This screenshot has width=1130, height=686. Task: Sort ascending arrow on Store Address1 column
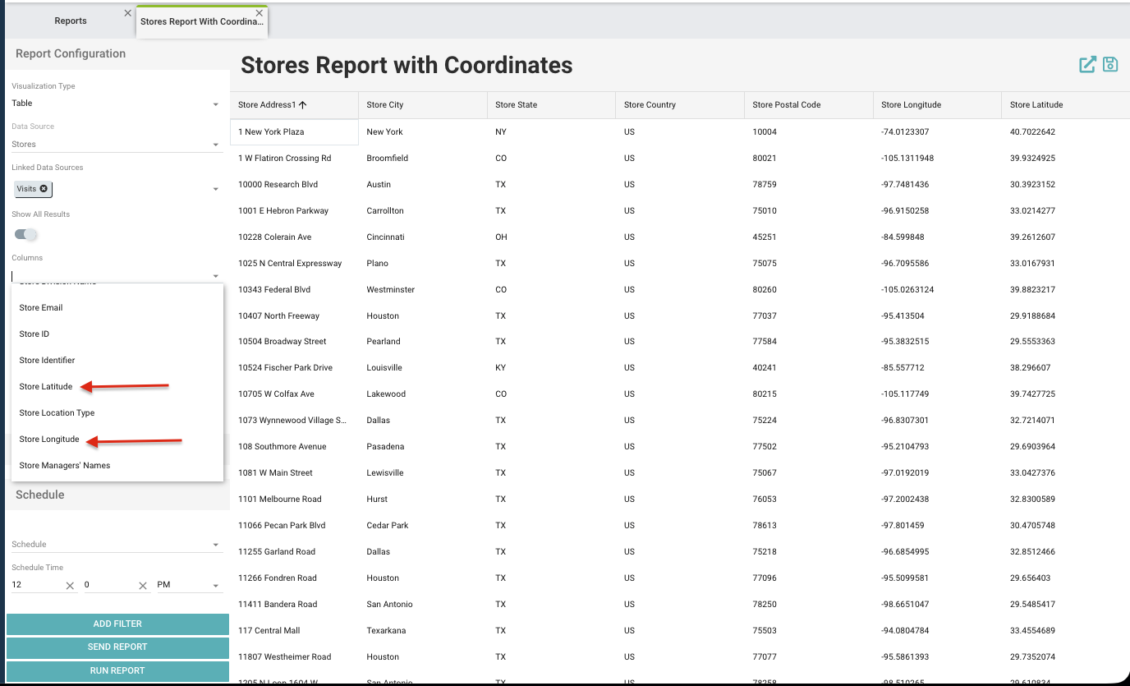(x=303, y=104)
